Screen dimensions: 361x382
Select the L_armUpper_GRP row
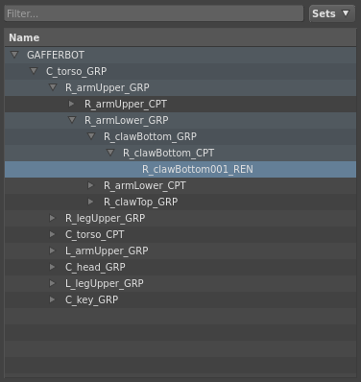[180, 251]
